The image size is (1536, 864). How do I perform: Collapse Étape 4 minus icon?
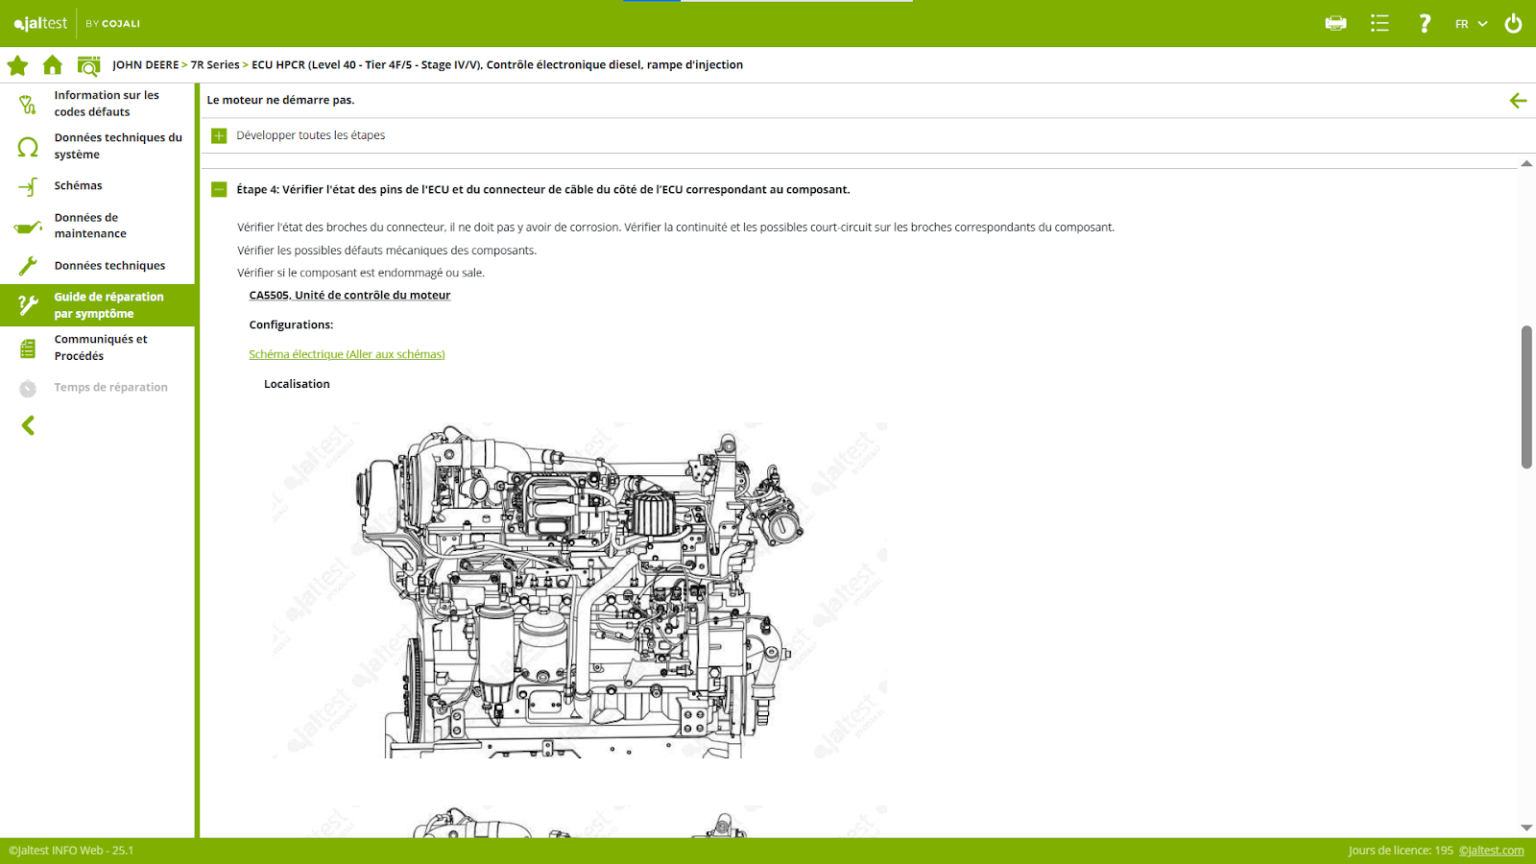[x=219, y=190]
